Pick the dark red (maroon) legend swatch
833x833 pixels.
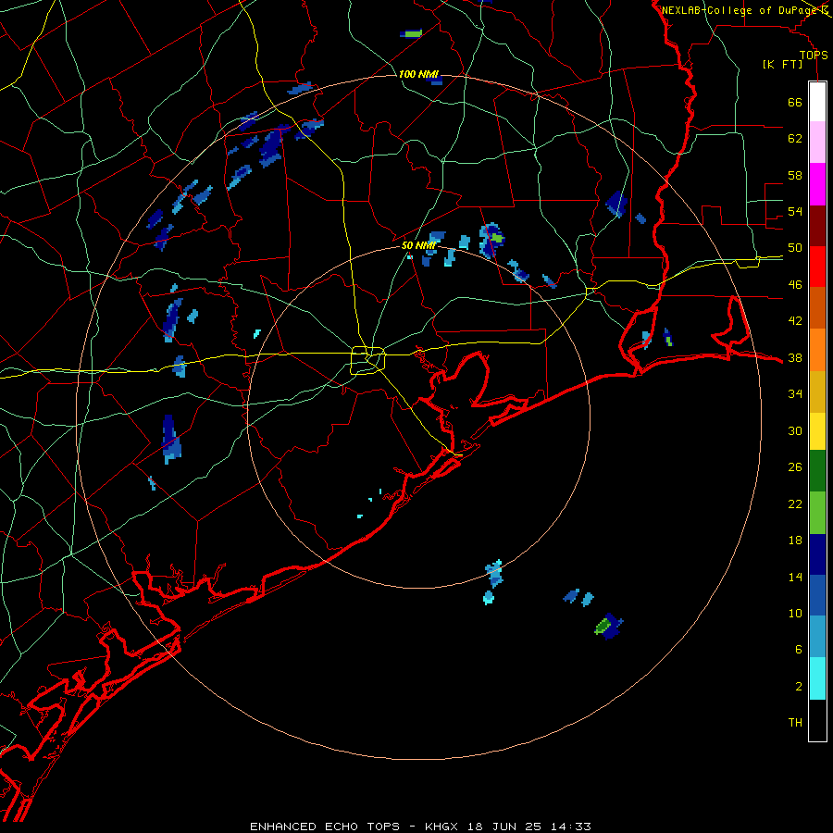point(817,226)
